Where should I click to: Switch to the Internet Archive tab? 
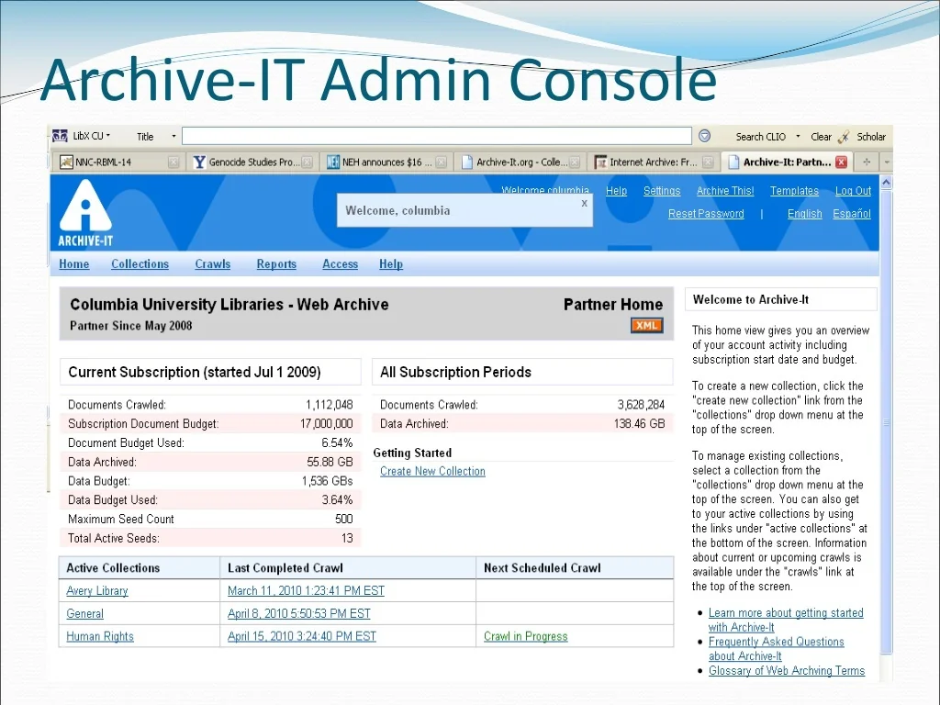tap(653, 162)
